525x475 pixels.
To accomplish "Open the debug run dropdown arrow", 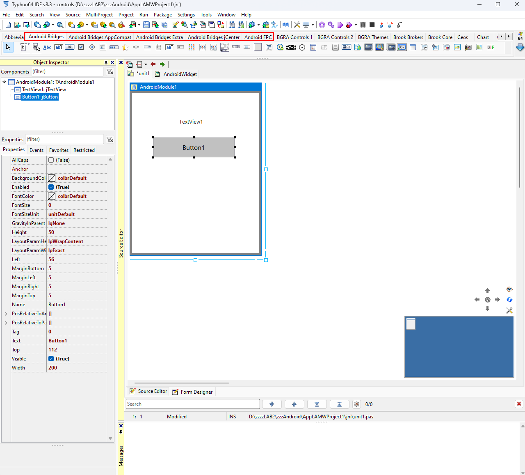I will [x=356, y=25].
